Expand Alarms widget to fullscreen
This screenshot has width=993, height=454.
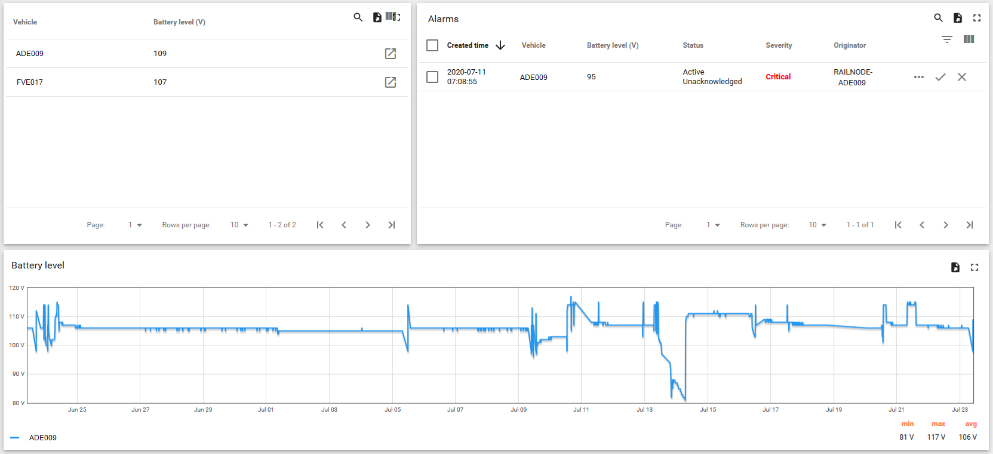977,18
